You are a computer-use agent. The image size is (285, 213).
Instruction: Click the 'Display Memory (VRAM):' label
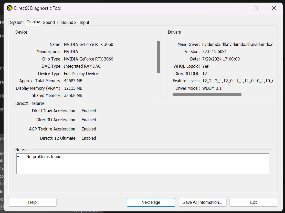pyautogui.click(x=39, y=88)
